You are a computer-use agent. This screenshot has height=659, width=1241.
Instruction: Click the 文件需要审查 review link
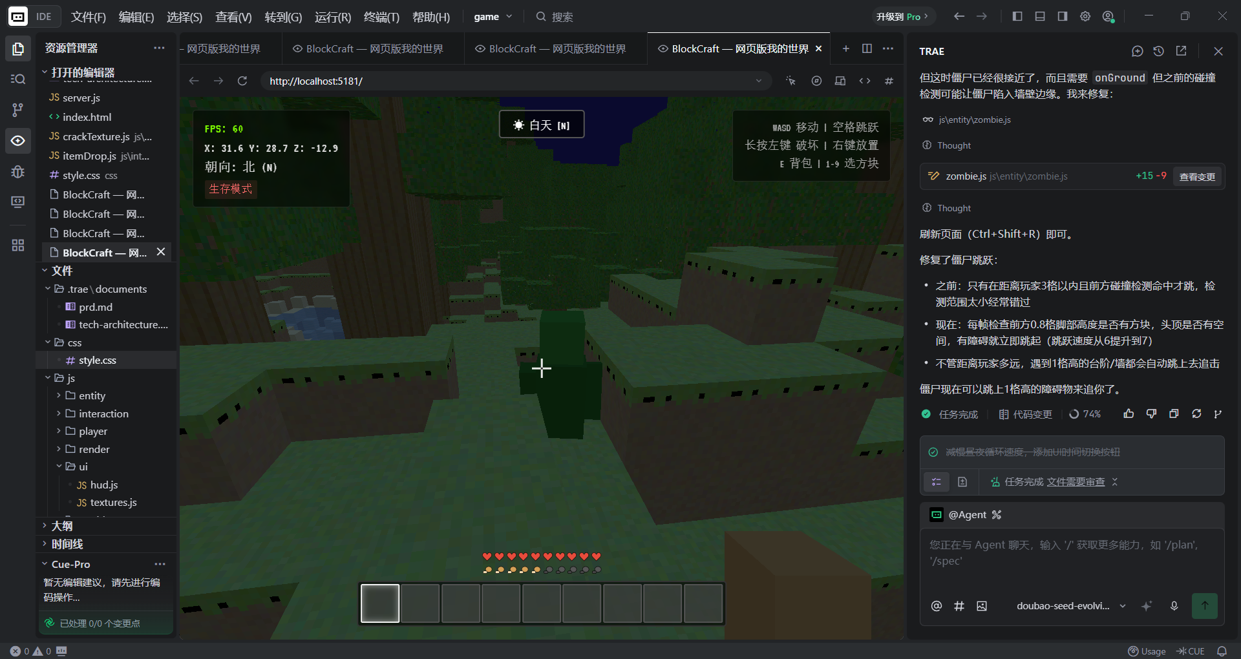pyautogui.click(x=1076, y=482)
